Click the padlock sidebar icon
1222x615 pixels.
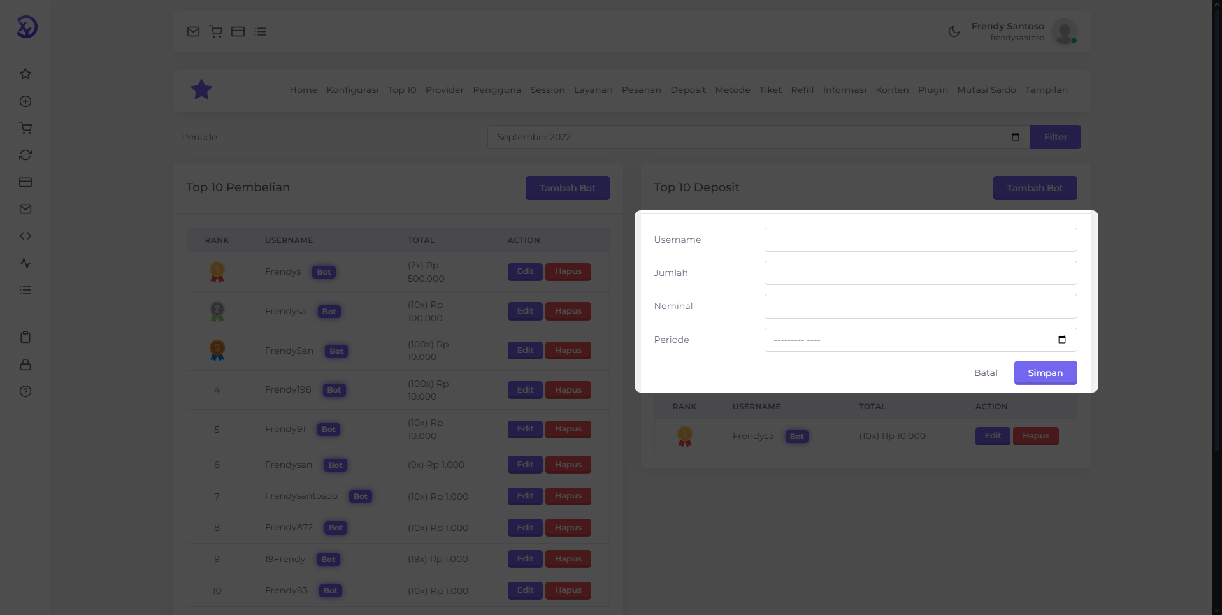(x=25, y=365)
